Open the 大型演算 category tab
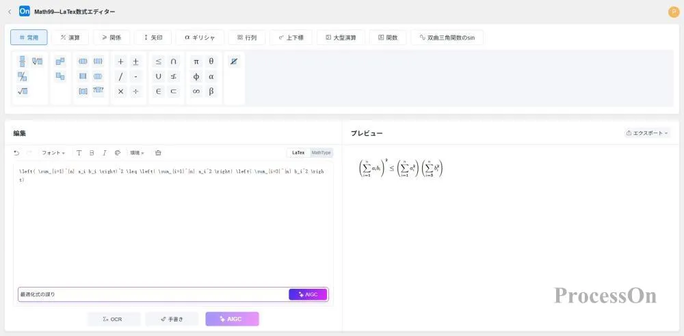This screenshot has width=684, height=336. tap(341, 38)
